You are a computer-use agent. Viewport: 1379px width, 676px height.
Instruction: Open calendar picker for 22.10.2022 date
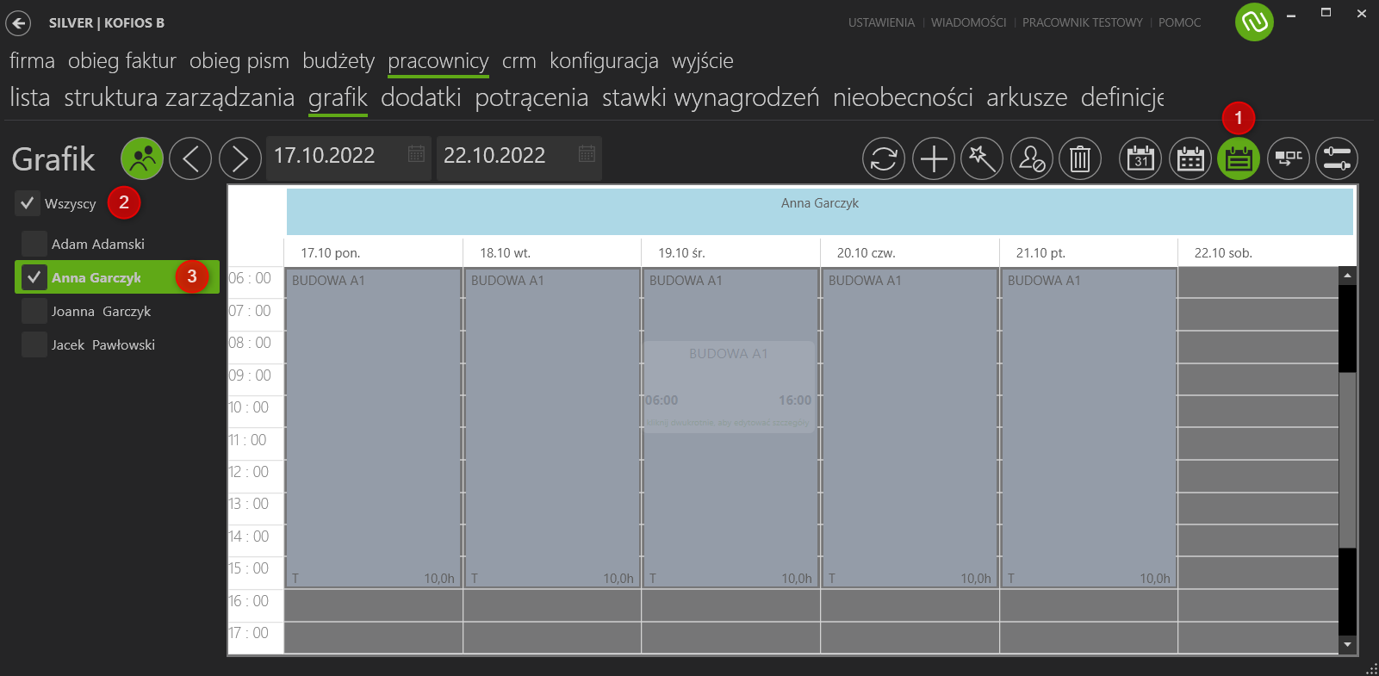click(x=587, y=154)
